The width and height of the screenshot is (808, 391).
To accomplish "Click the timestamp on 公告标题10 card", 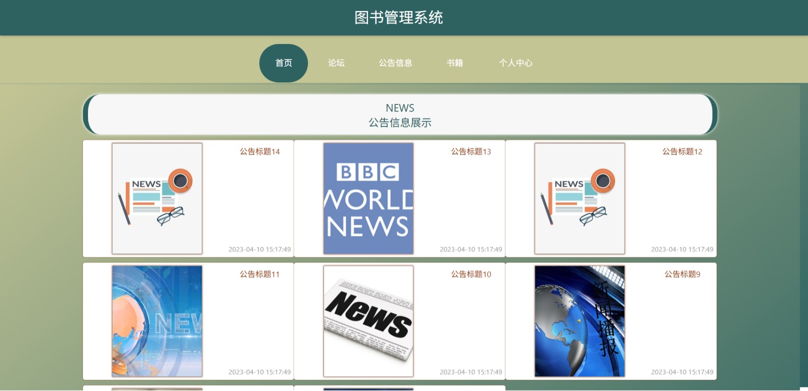I will click(x=471, y=372).
